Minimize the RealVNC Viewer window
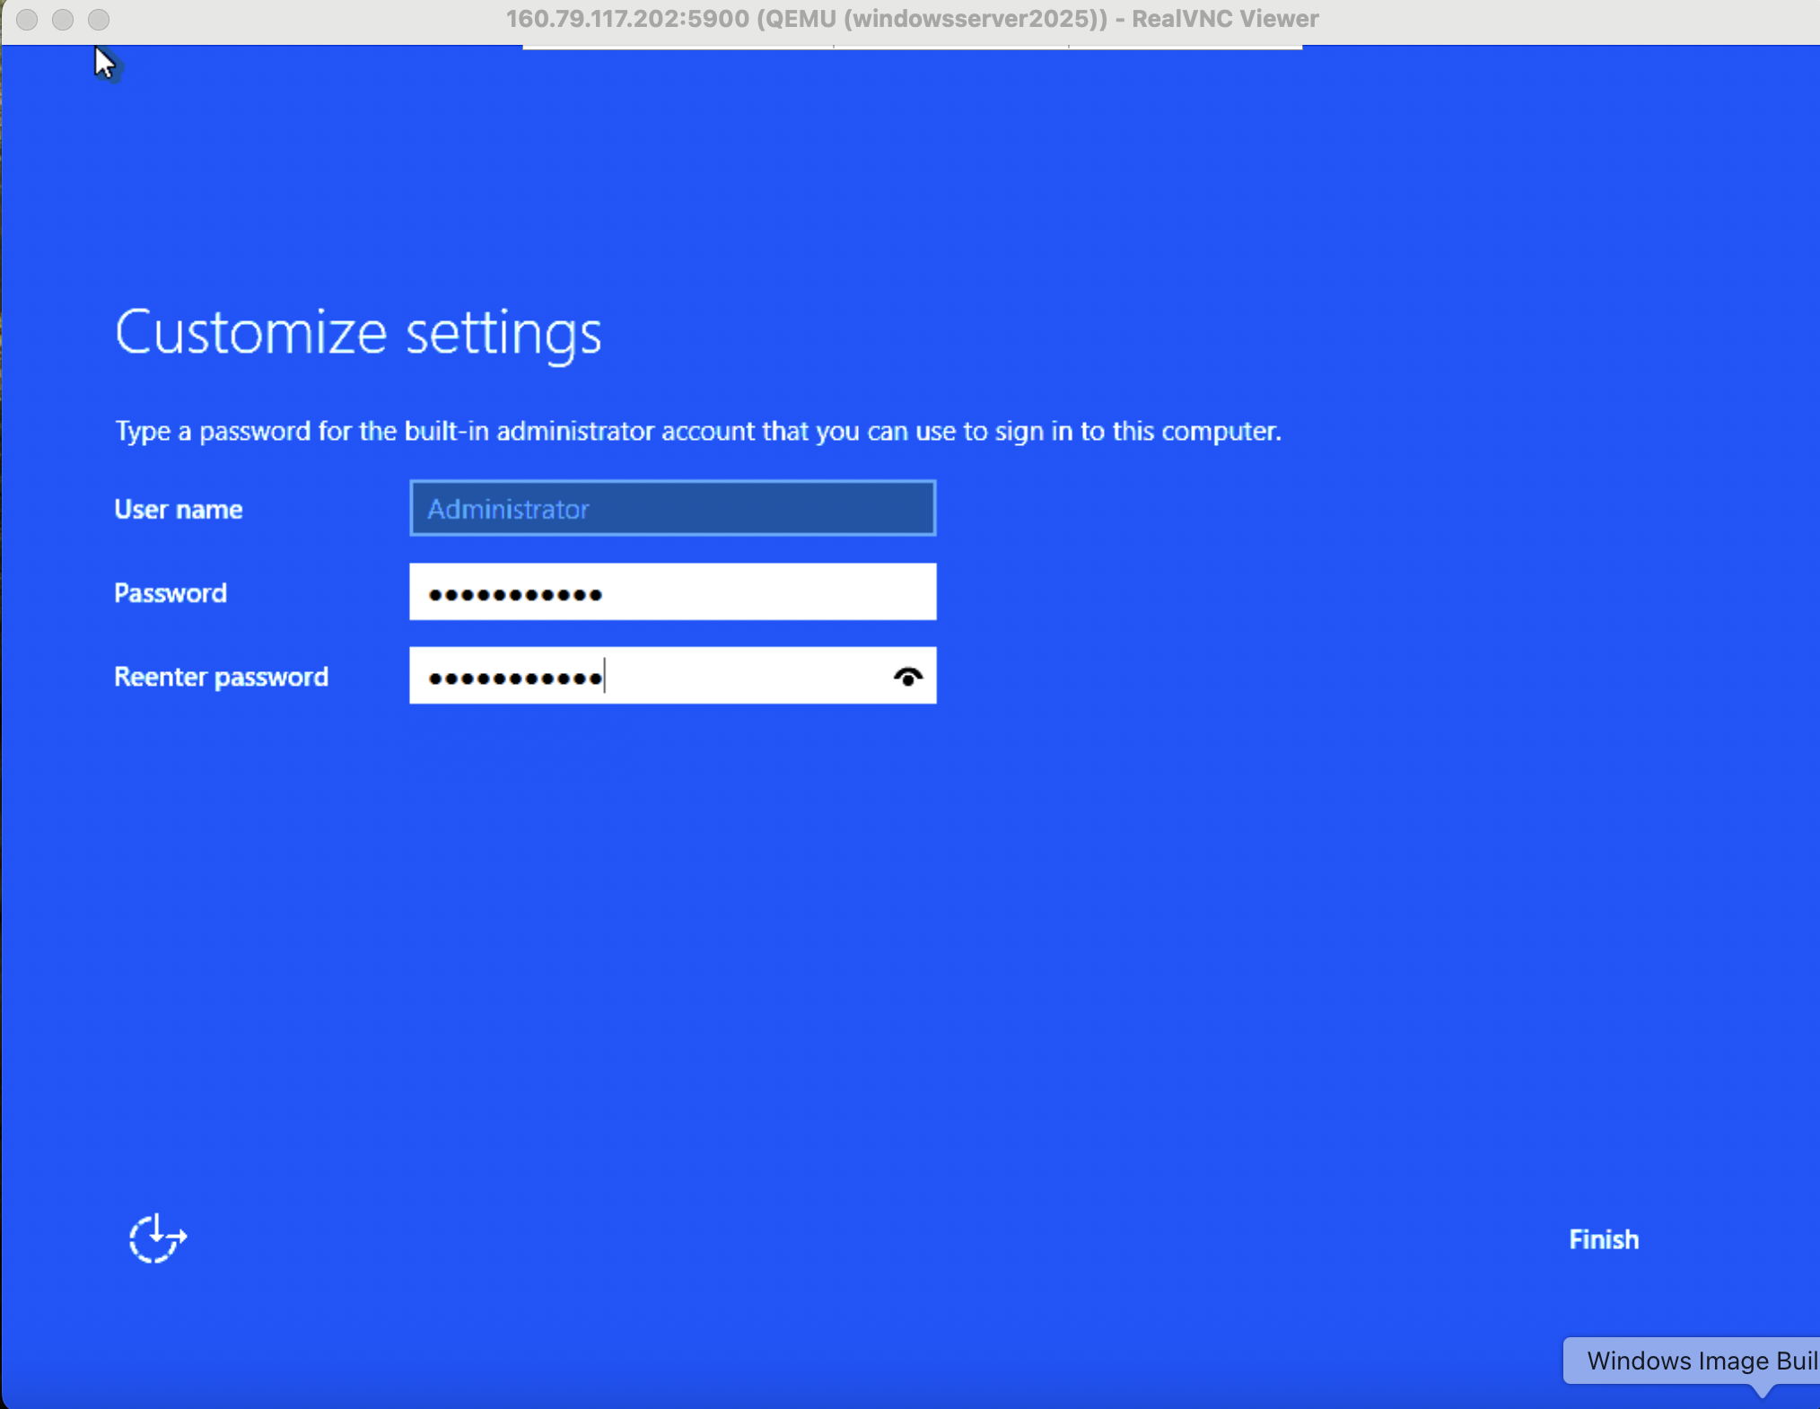Image resolution: width=1820 pixels, height=1409 pixels. tap(63, 18)
